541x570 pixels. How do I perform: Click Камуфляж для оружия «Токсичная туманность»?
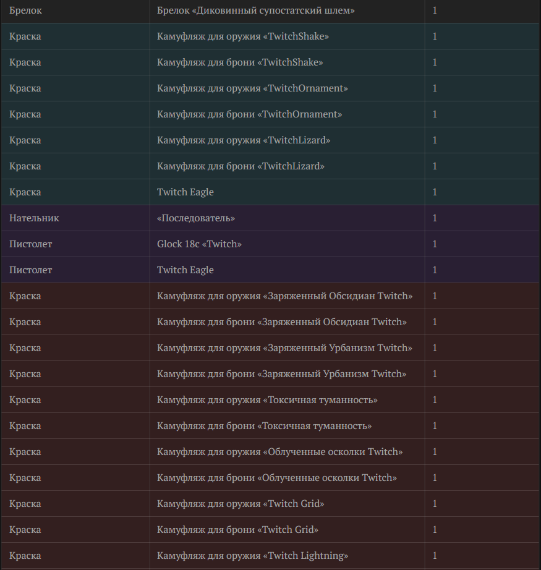click(267, 400)
